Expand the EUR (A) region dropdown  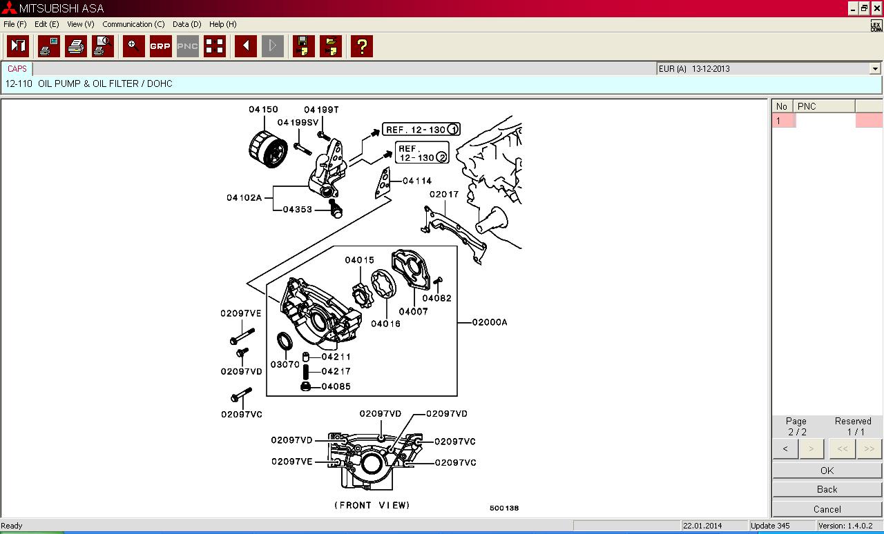point(875,69)
